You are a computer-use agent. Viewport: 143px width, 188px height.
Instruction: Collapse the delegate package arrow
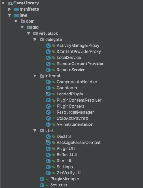[35, 40]
